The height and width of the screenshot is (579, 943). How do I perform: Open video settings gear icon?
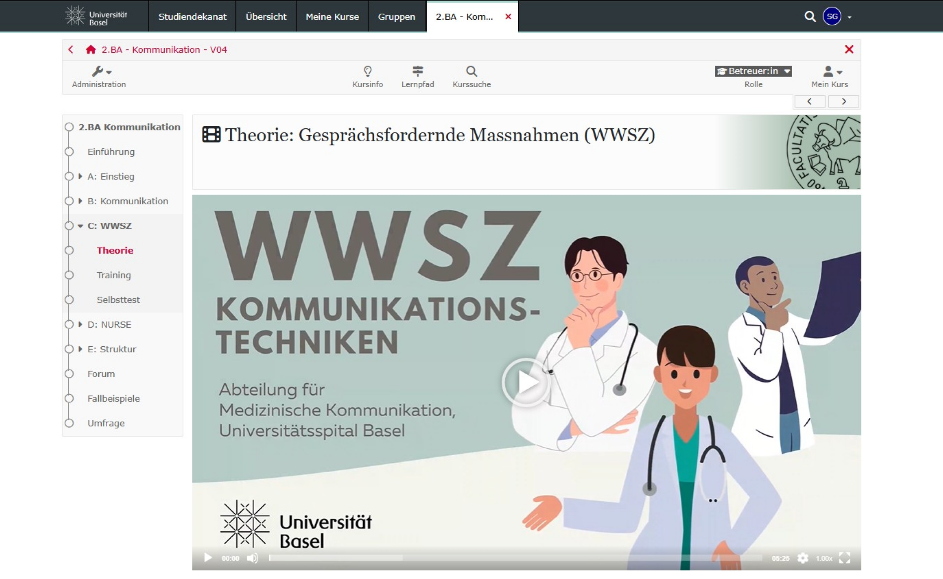pos(803,558)
